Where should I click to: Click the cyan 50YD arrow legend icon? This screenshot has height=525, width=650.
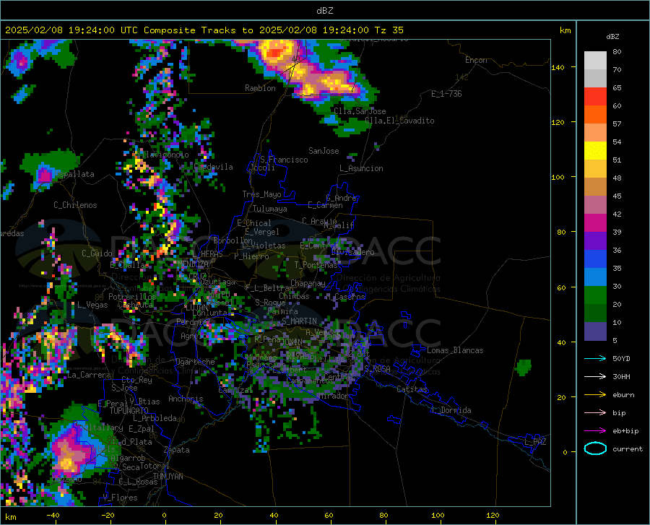pyautogui.click(x=595, y=358)
